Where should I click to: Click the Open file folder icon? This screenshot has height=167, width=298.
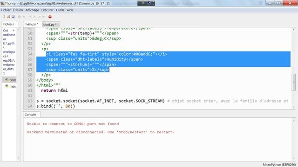coord(8,17)
